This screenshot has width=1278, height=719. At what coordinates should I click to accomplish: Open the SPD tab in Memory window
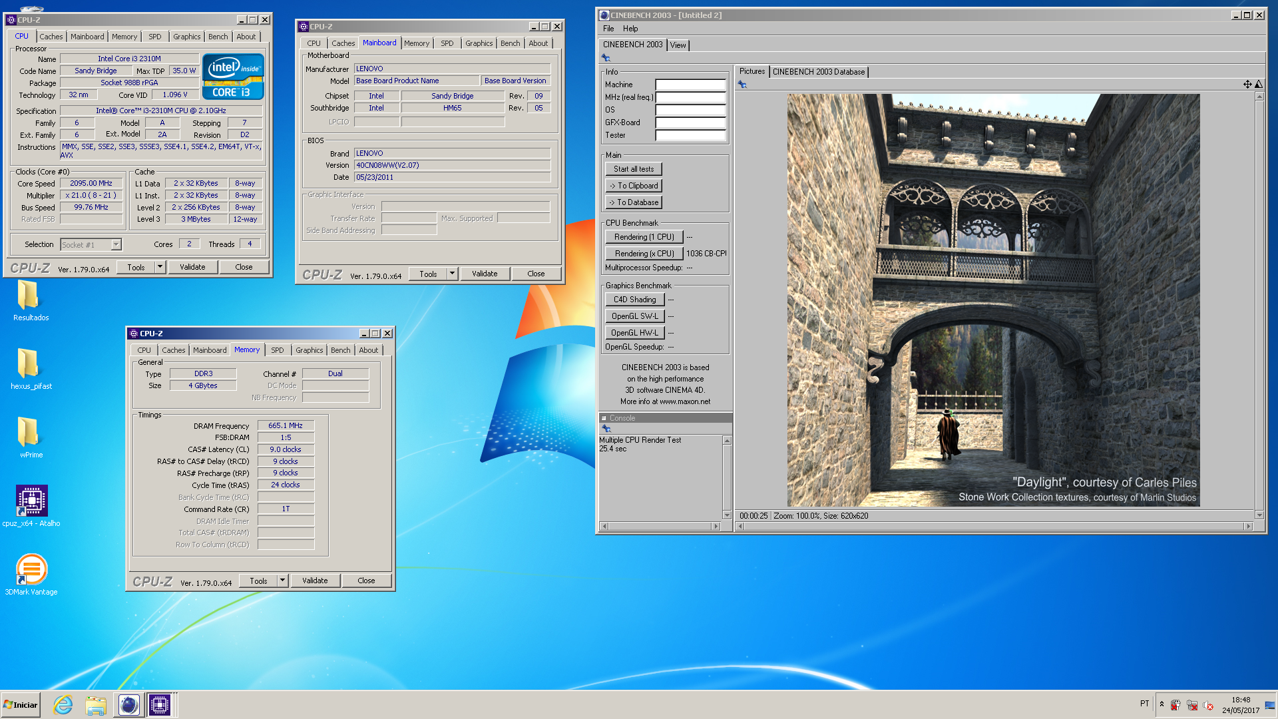(x=278, y=350)
